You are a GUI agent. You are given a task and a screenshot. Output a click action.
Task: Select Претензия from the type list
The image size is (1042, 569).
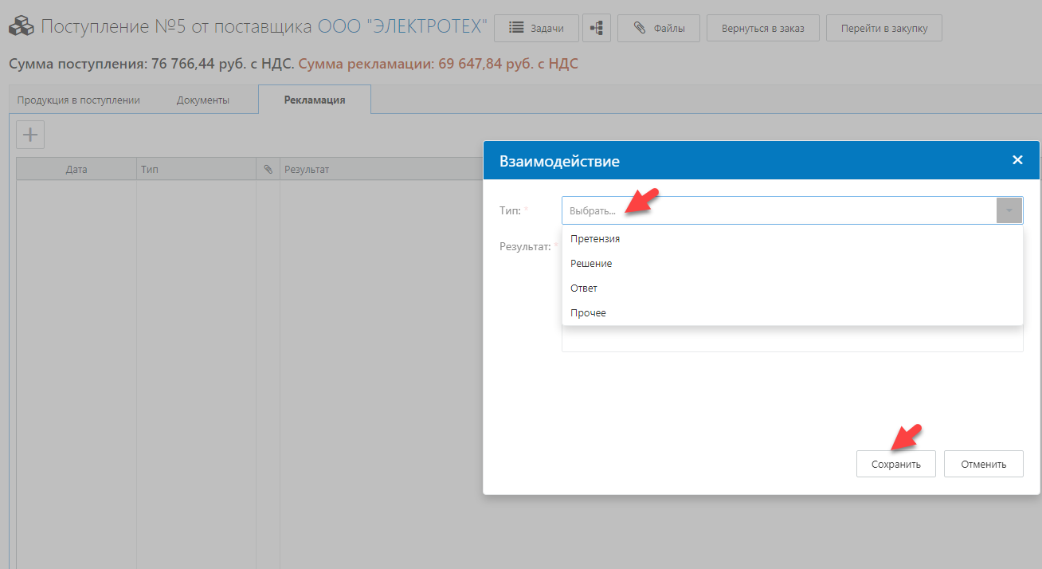point(595,238)
